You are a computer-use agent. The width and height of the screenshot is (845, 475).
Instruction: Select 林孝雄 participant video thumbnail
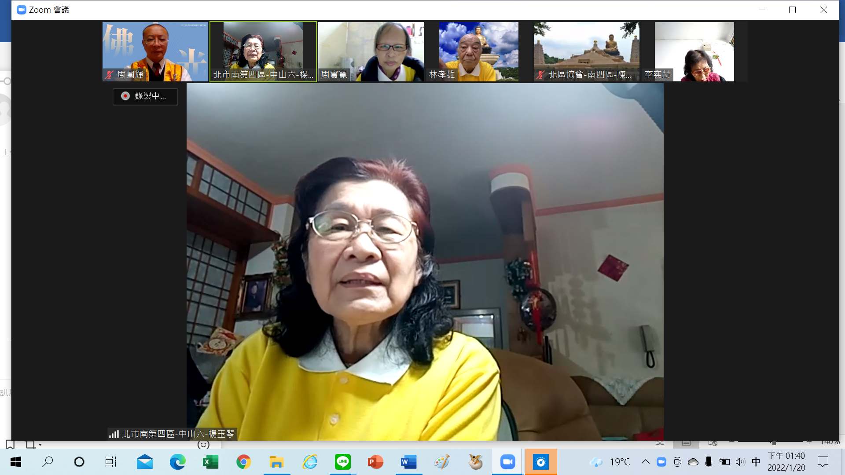tap(478, 51)
